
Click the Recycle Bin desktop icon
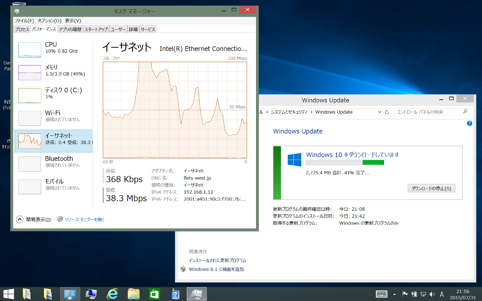pos(19,4)
